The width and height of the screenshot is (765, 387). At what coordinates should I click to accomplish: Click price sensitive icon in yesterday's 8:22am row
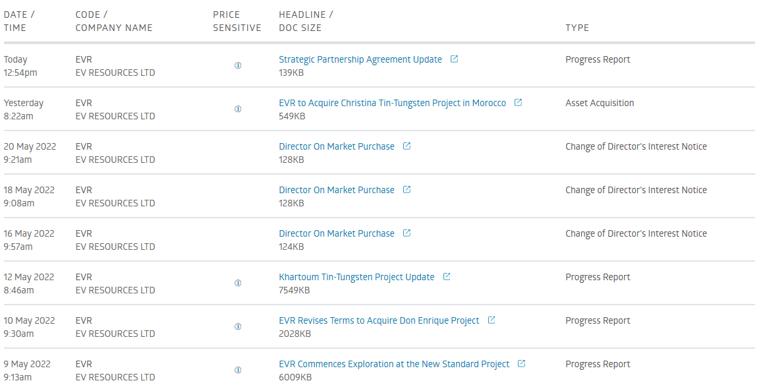coord(238,109)
